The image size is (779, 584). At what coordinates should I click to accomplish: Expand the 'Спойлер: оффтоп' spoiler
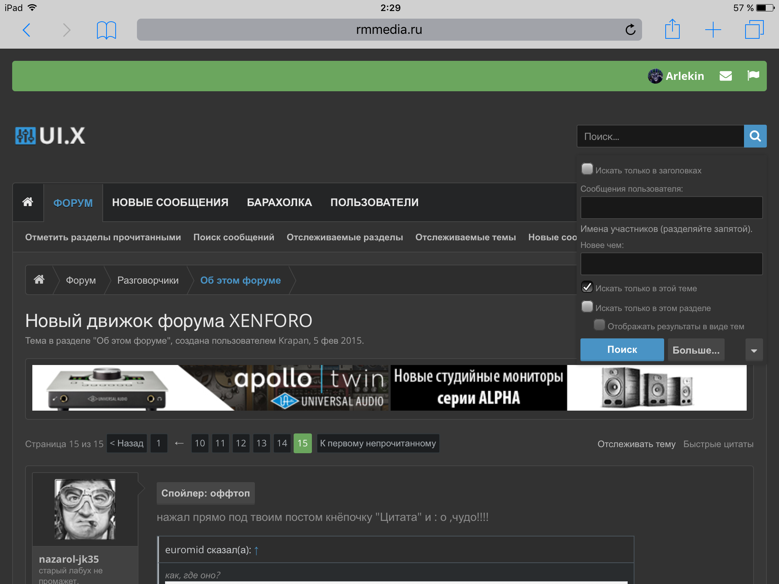205,493
